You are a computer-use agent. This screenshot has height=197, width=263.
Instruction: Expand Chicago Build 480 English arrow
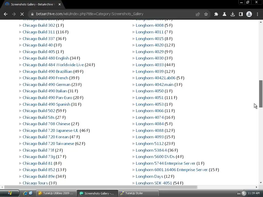(20, 58)
